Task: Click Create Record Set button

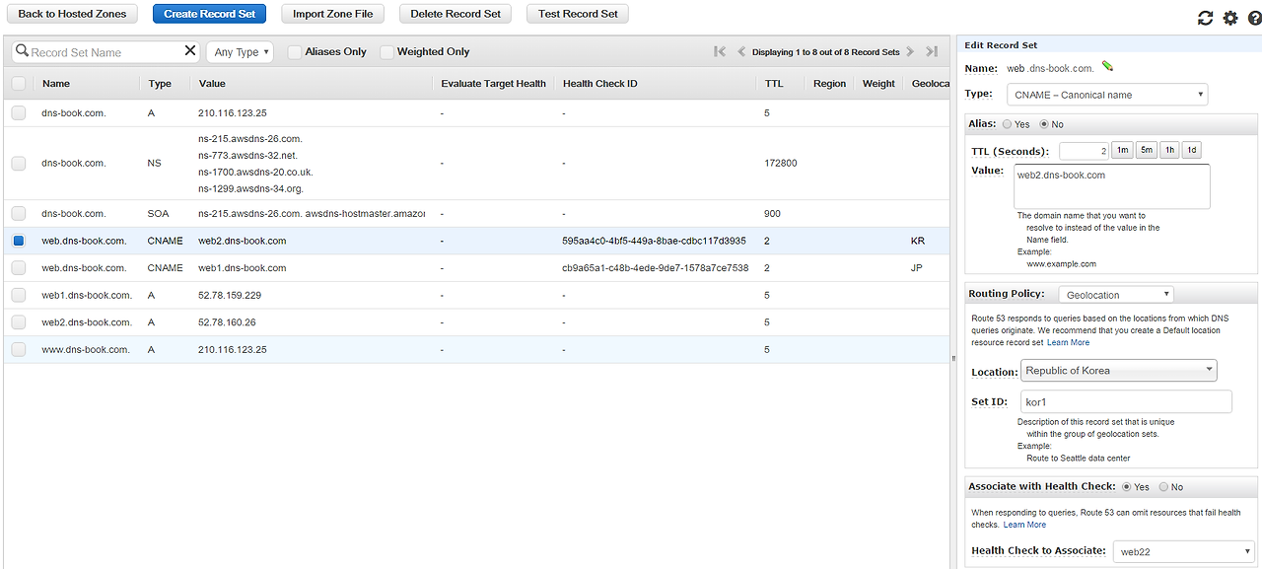Action: coord(209,14)
